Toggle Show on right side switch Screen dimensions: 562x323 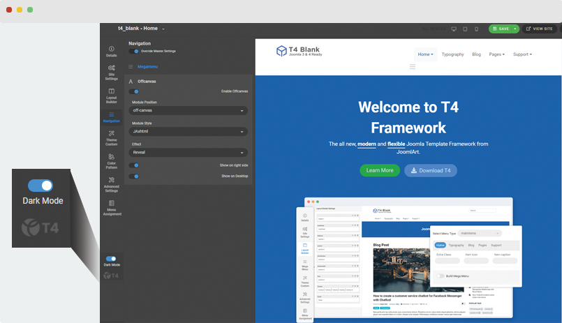click(x=133, y=165)
